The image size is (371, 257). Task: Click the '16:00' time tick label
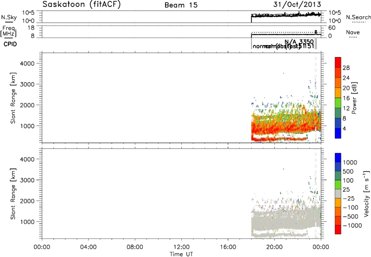pyautogui.click(x=228, y=247)
